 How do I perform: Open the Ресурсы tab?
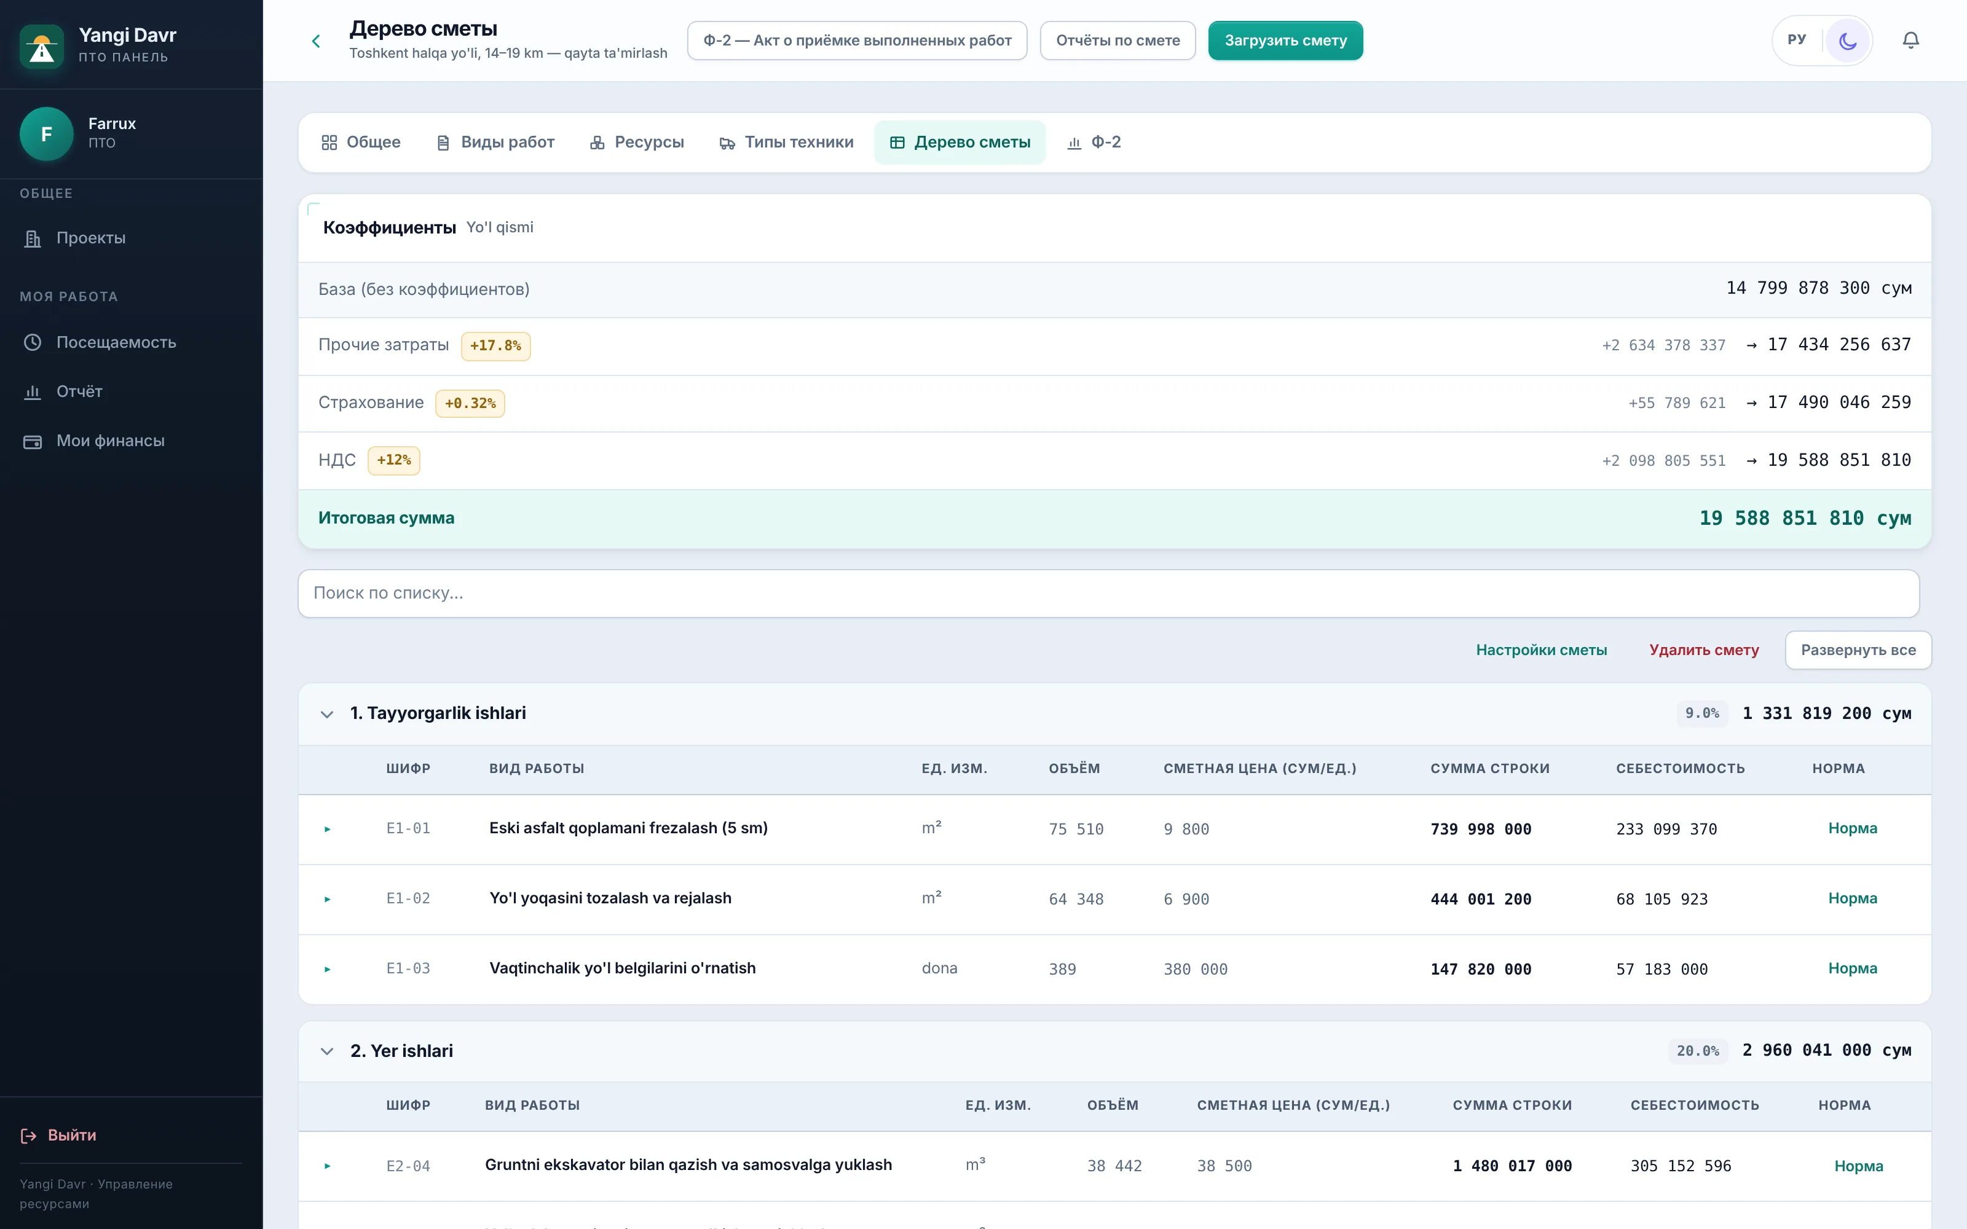click(636, 142)
